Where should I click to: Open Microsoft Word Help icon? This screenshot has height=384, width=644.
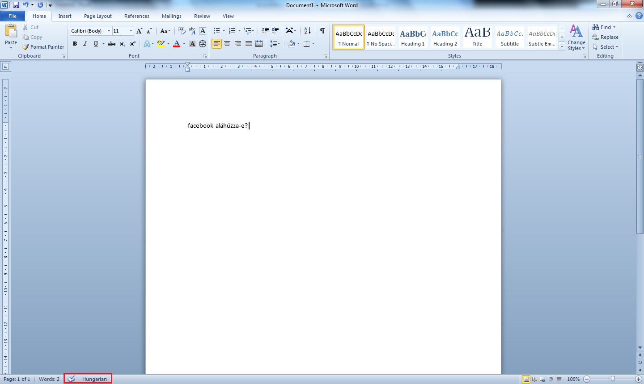(639, 16)
